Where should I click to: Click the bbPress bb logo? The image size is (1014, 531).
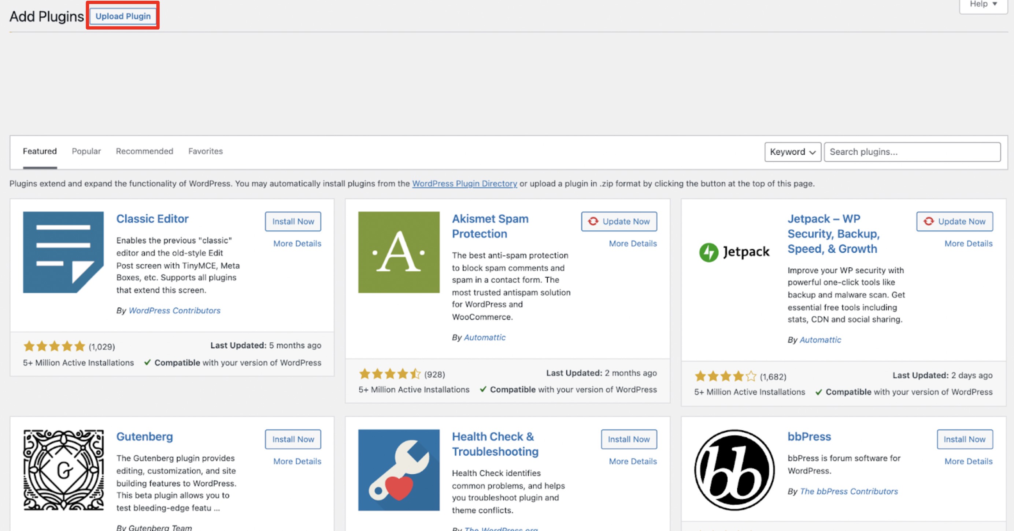coord(734,470)
